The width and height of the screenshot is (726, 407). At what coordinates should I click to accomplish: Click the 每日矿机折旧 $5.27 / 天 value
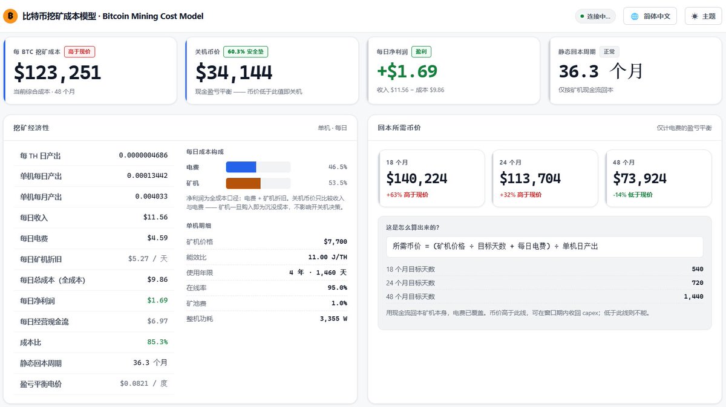coord(148,259)
